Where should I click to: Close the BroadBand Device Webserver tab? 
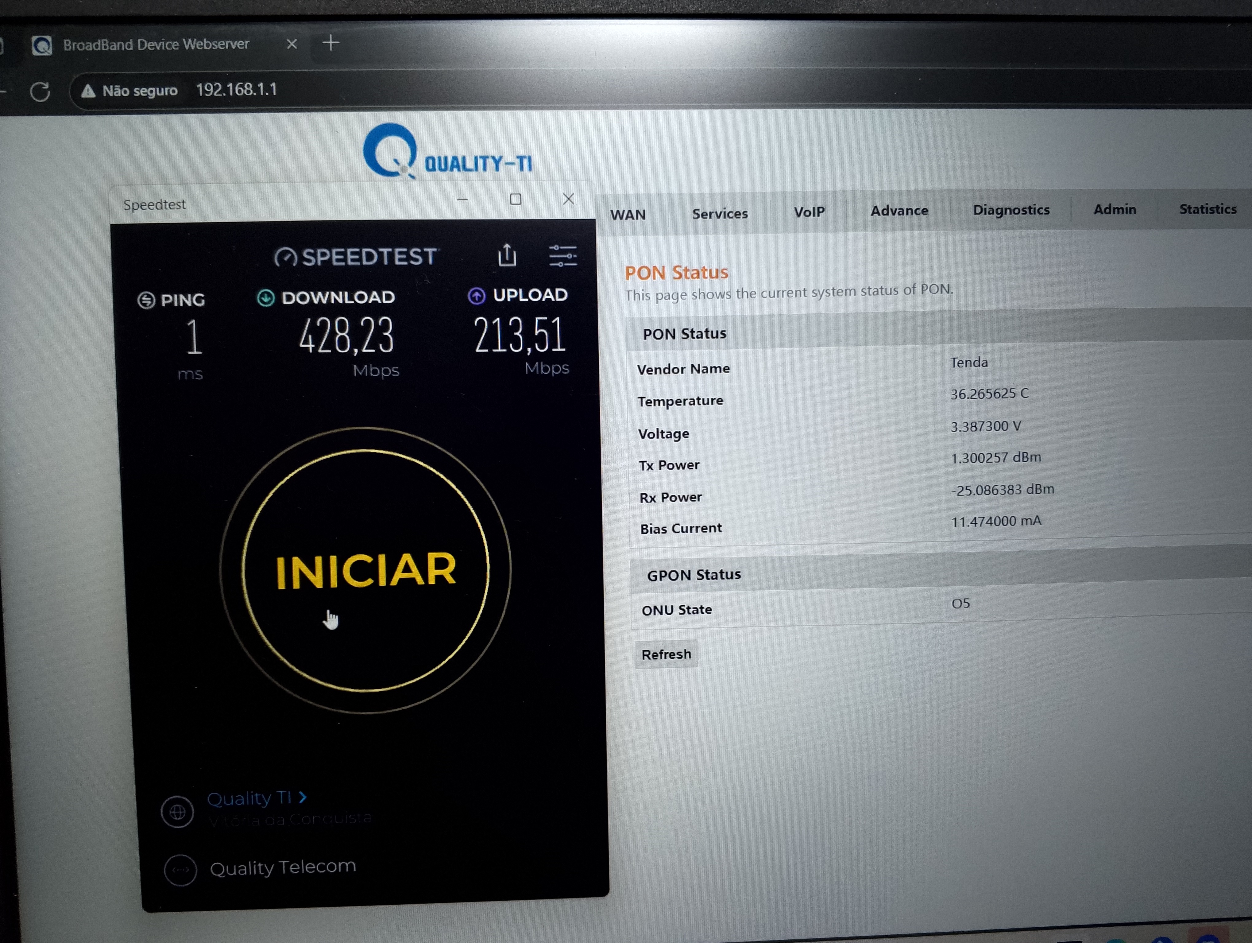coord(292,44)
